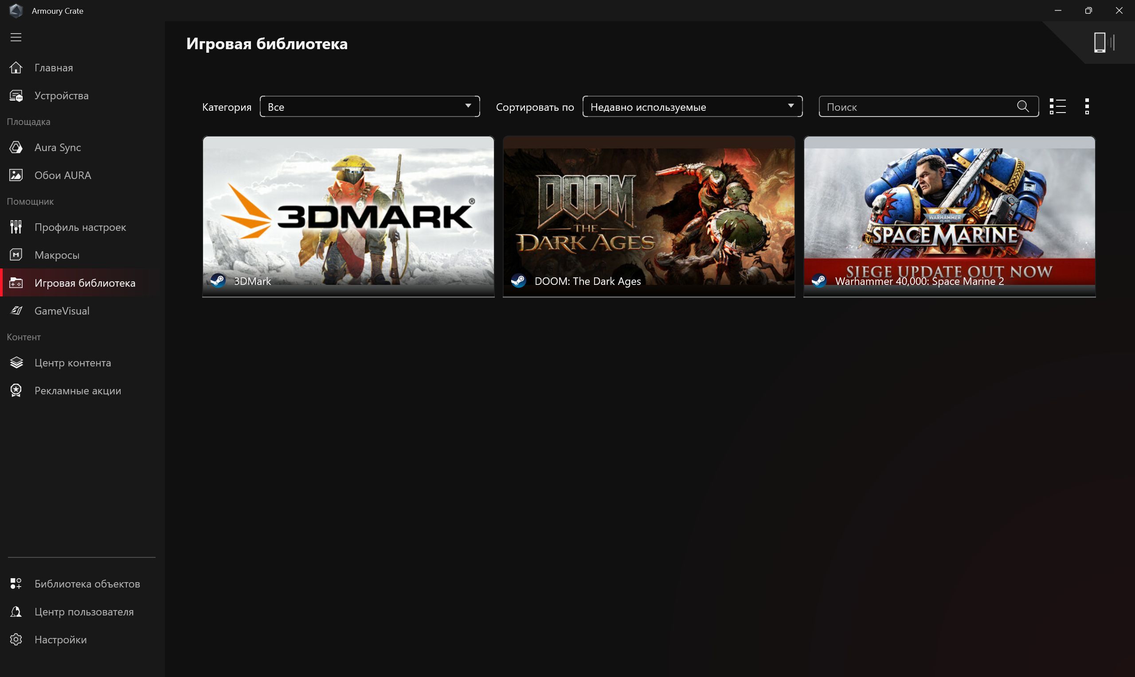Click the Профиль настроек sliders icon

click(16, 227)
